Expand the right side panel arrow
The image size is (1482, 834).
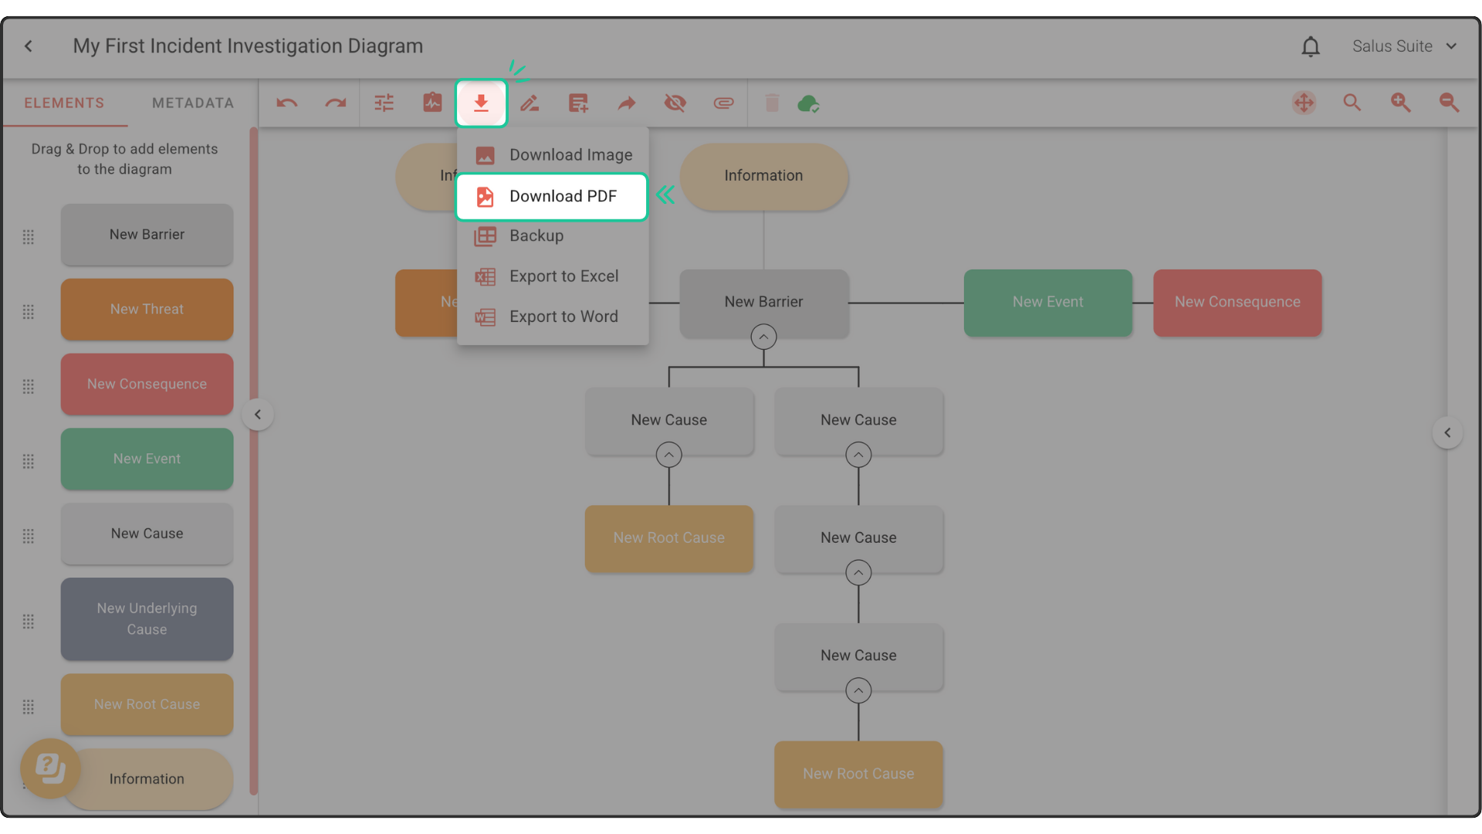coord(1447,433)
